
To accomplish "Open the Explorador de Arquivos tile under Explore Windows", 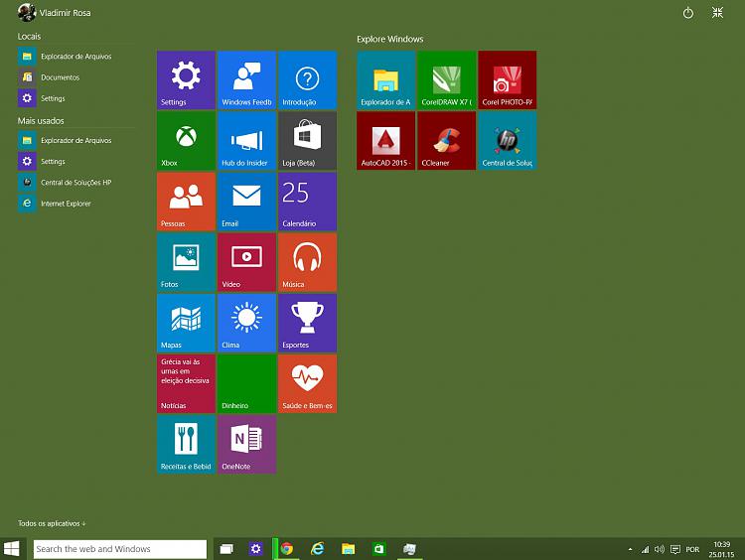I will point(385,80).
